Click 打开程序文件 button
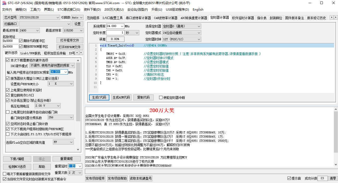Viewport: 338px width, 183px height. (x=70, y=40)
